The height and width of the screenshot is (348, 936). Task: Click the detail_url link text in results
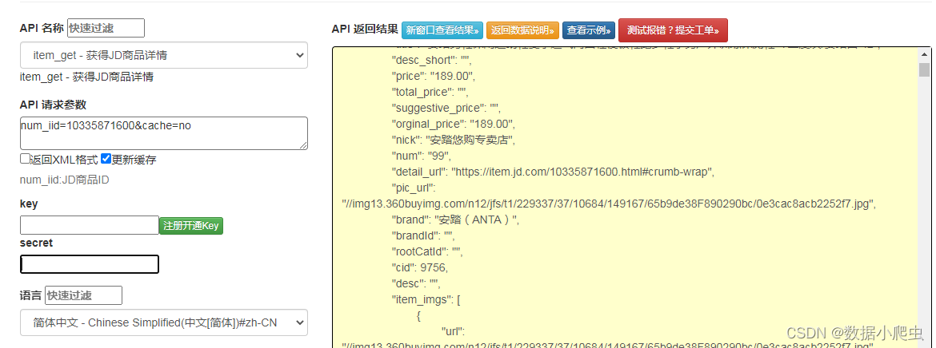(x=582, y=172)
